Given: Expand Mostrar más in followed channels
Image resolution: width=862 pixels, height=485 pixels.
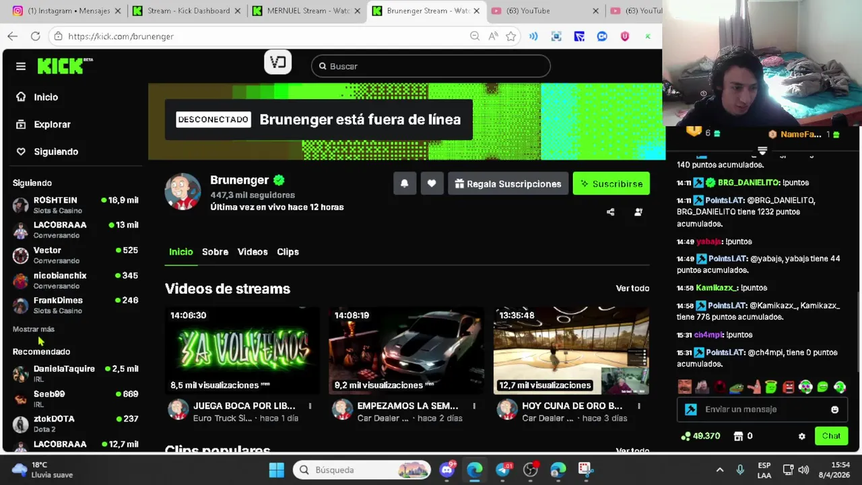Looking at the screenshot, I should click(34, 329).
